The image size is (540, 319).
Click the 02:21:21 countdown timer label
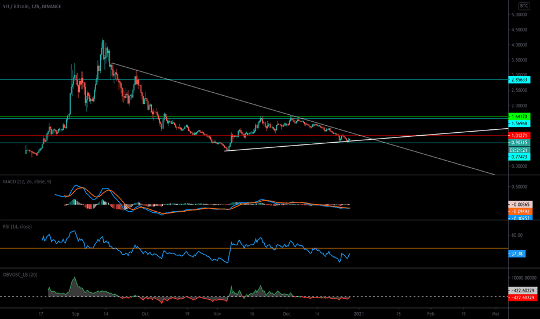coord(519,150)
